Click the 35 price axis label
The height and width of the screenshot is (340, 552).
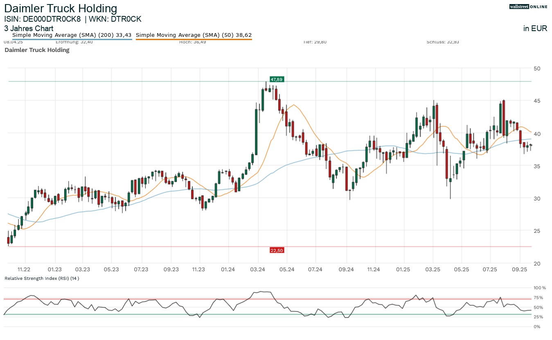(537, 166)
